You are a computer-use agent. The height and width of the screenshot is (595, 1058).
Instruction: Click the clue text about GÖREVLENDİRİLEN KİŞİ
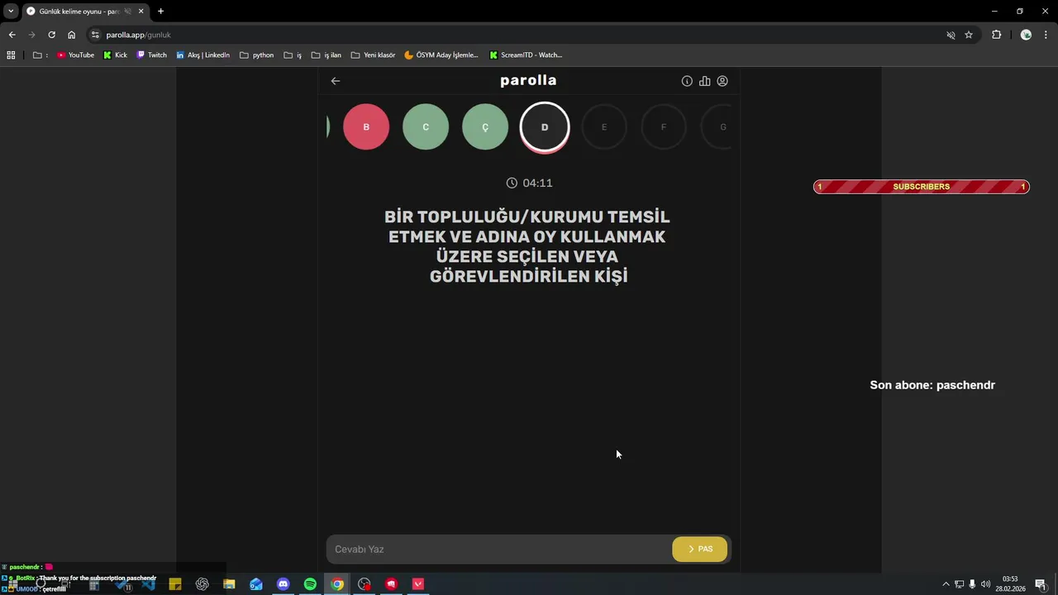tap(529, 246)
